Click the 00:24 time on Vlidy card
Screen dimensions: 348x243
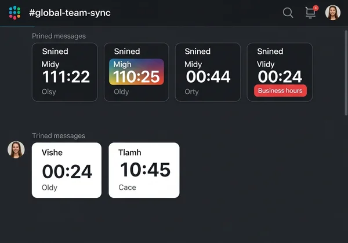[x=280, y=76]
